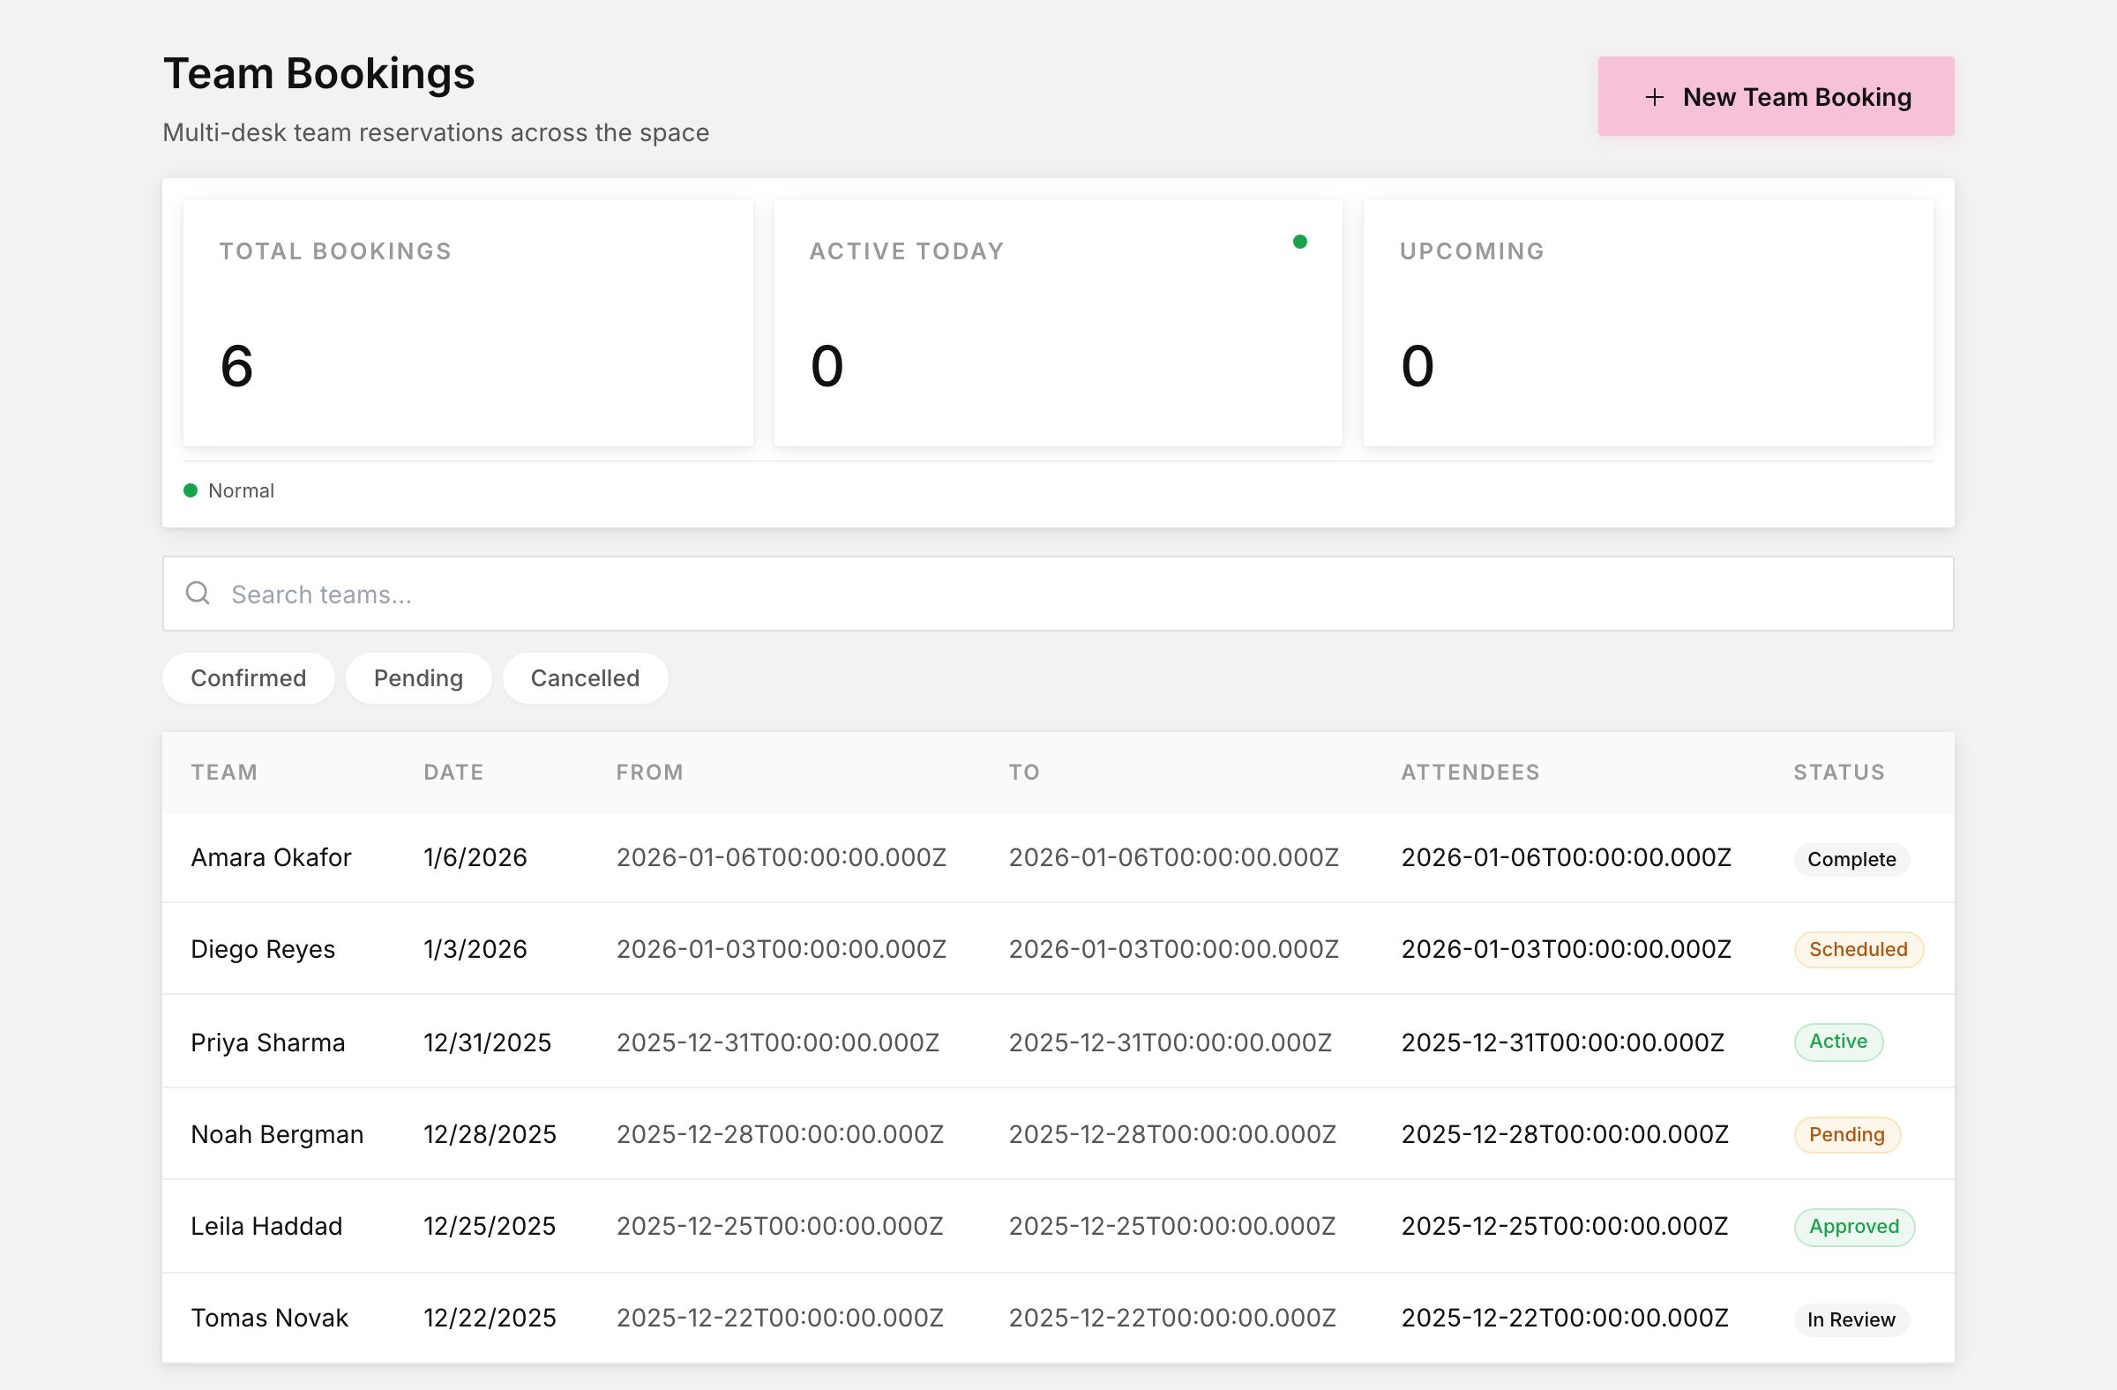This screenshot has width=2117, height=1390.
Task: Click the Team Bookings page heading
Action: click(x=318, y=74)
